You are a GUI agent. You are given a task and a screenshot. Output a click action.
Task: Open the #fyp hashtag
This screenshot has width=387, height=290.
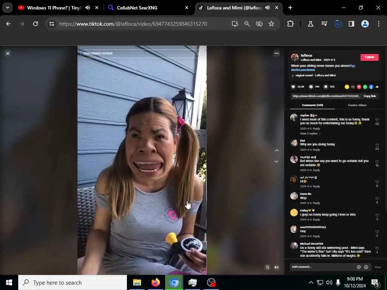point(352,66)
